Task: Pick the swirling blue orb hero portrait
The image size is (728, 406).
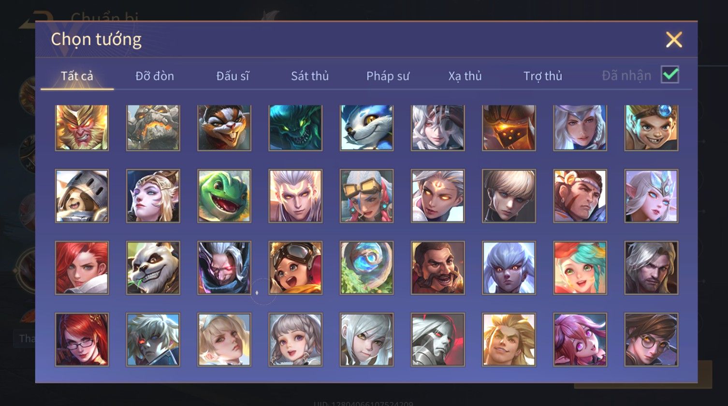Action: coord(366,268)
